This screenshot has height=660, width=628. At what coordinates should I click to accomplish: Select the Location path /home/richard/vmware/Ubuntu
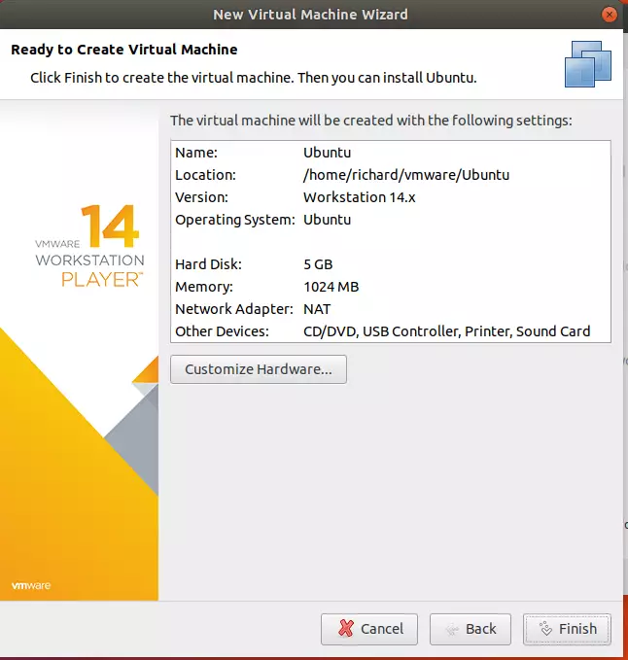406,175
